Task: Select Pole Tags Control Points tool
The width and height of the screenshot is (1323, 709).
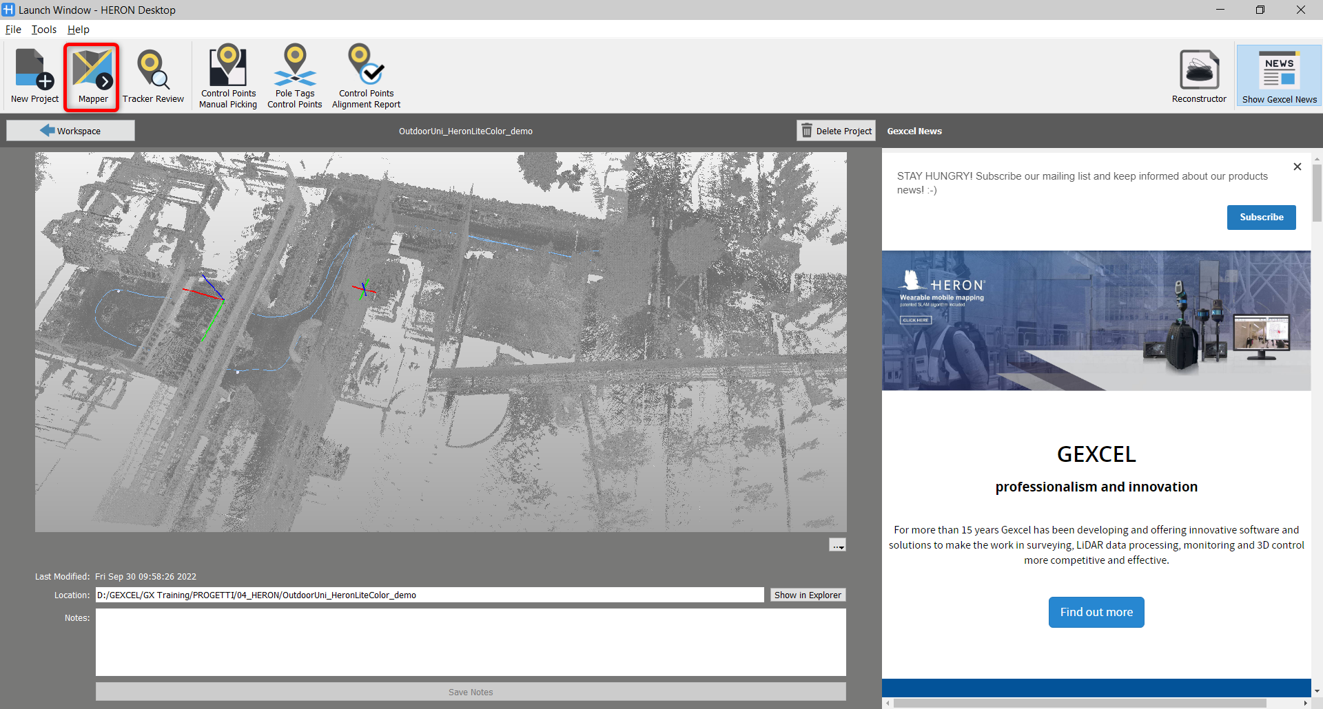Action: [295, 76]
